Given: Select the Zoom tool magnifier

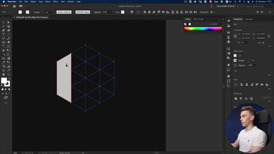Looking at the screenshot, I should coord(9,74).
